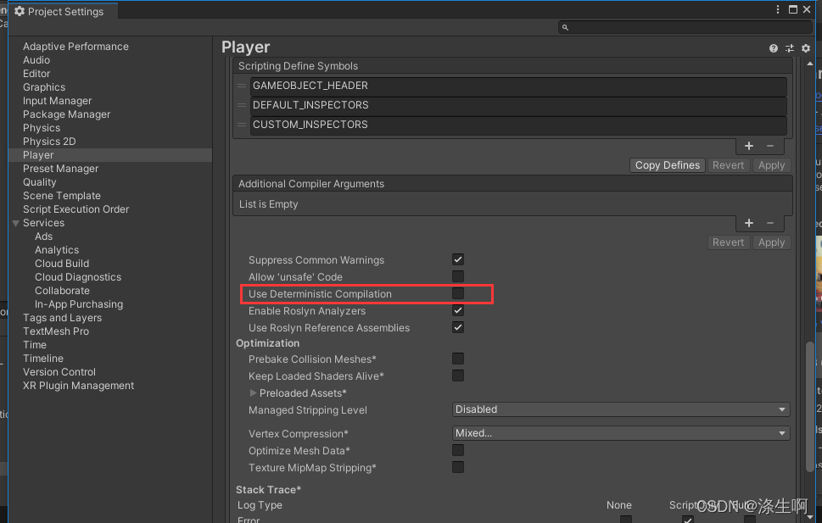Toggle Enable Roslyn Analyzers checkbox
This screenshot has width=822, height=523.
tap(458, 310)
